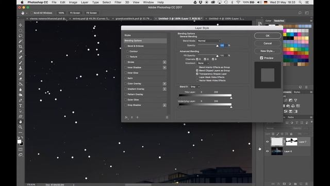Select the Move tool
The image size is (330, 186).
tap(21, 25)
